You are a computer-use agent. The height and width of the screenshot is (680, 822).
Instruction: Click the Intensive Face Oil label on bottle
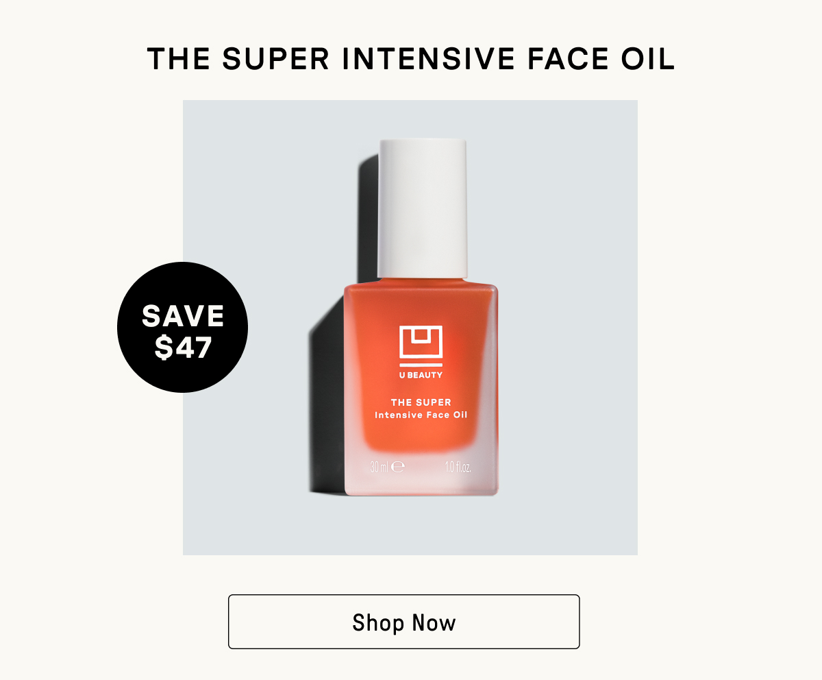[421, 415]
